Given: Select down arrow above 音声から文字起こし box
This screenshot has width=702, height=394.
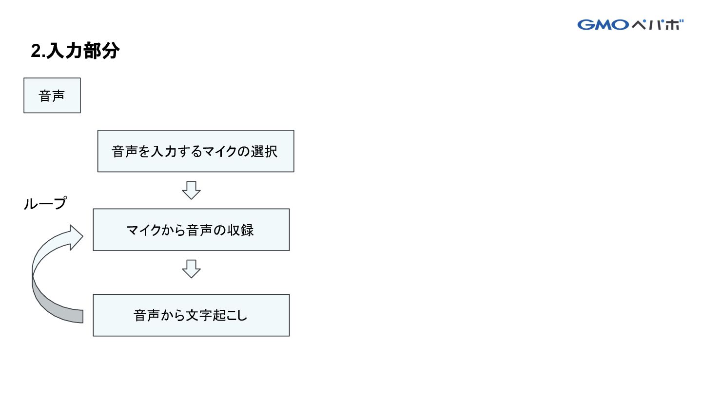Looking at the screenshot, I should pos(191,269).
